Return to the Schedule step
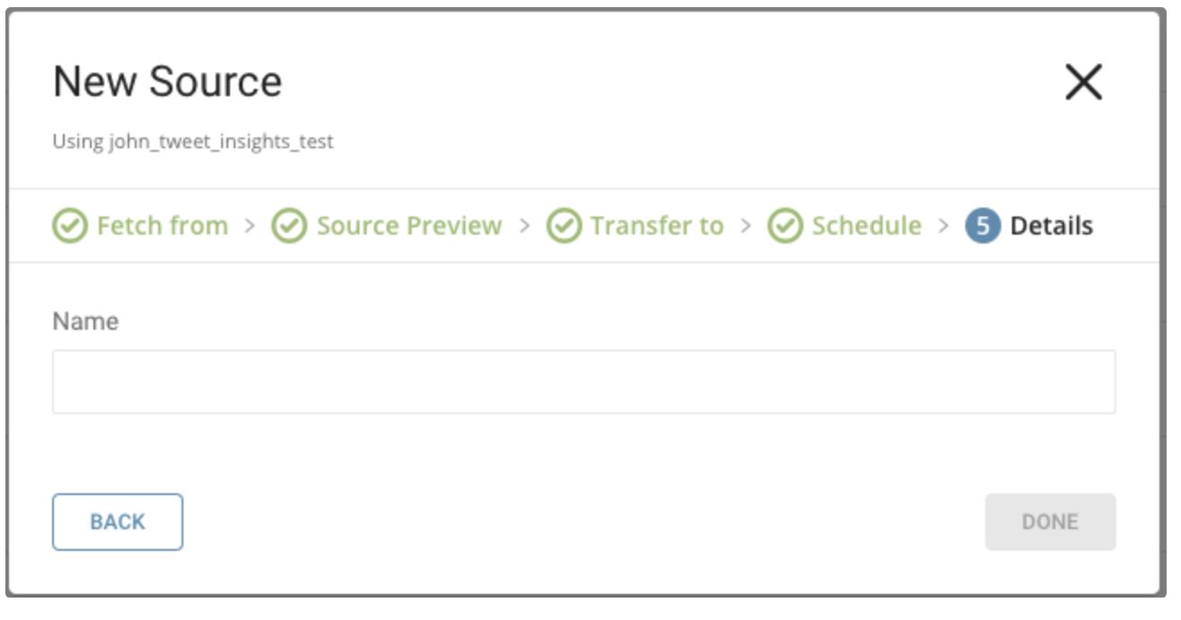The width and height of the screenshot is (1181, 620). (x=866, y=226)
